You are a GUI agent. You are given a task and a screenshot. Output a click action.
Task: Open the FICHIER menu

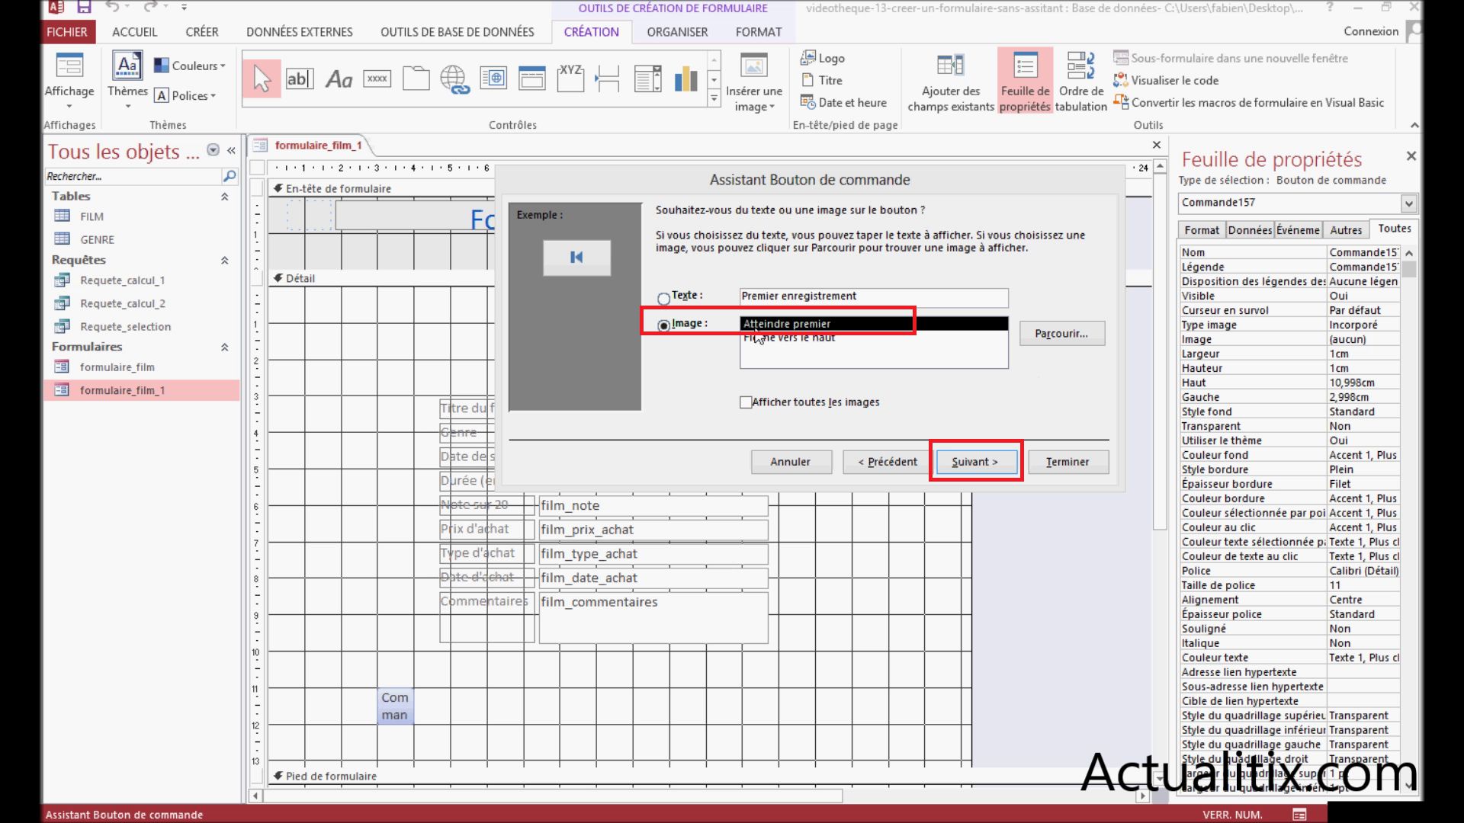(x=67, y=31)
